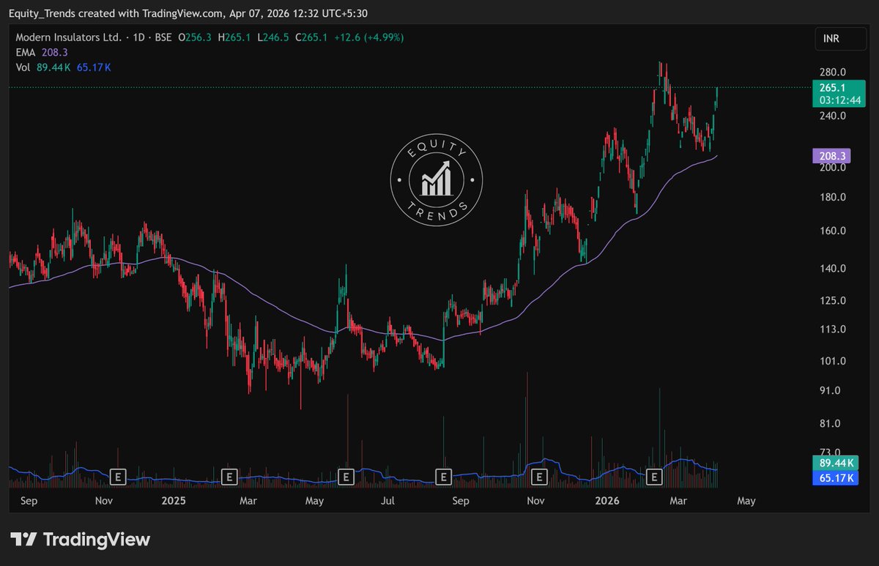Click the 160.0 price axis label

[833, 231]
